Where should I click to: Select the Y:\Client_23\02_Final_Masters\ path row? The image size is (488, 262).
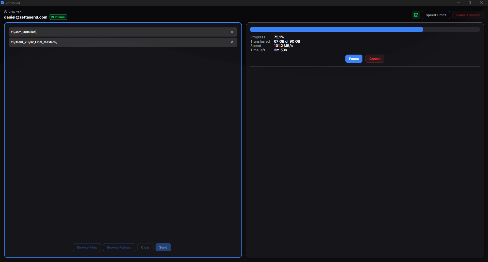pos(123,42)
